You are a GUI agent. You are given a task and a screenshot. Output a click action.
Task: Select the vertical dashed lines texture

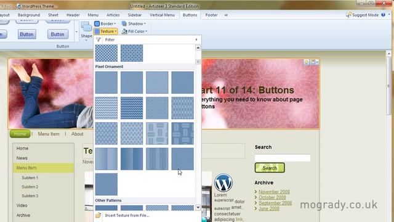182,108
